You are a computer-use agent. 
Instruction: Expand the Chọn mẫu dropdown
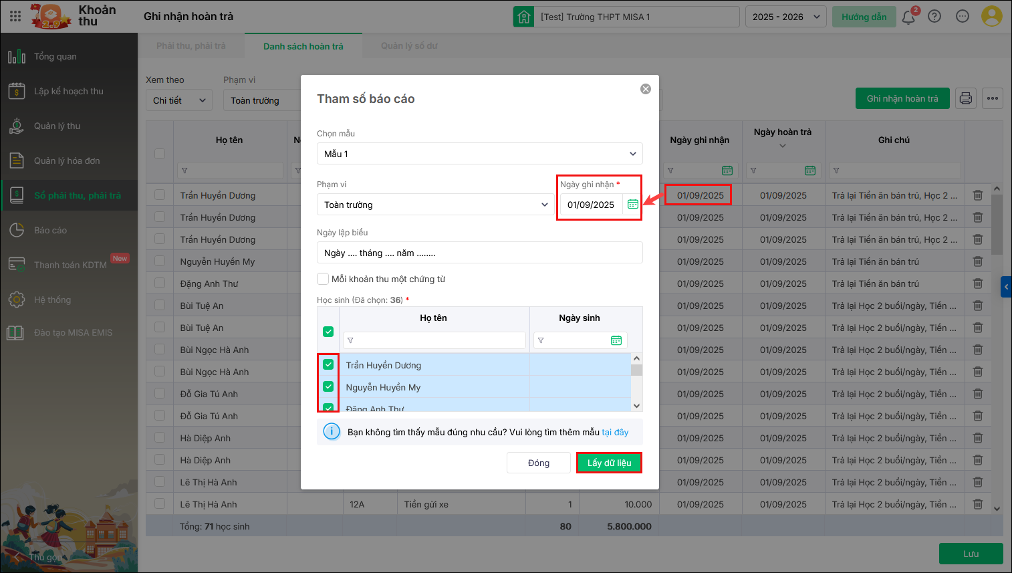pyautogui.click(x=479, y=154)
